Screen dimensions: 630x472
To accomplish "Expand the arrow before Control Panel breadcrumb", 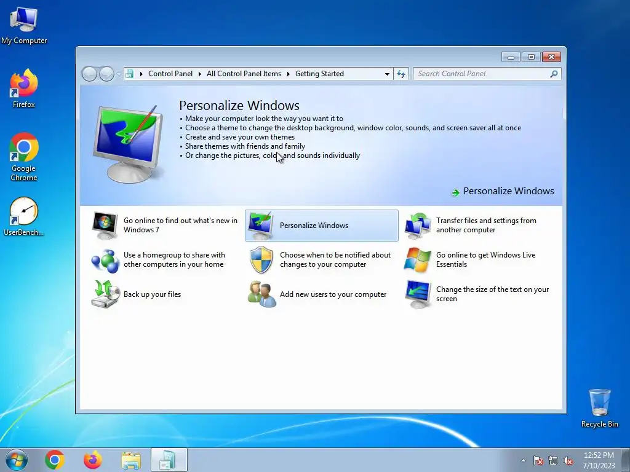I will [x=142, y=74].
